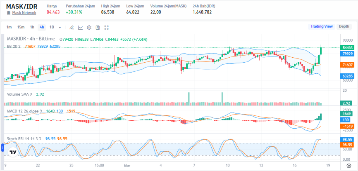Click the current price tag 84463
This screenshot has width=358, height=171.
click(x=347, y=47)
